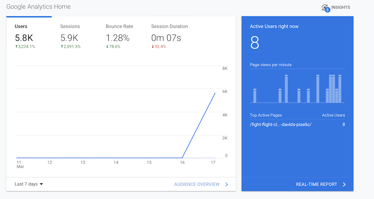Image resolution: width=374 pixels, height=199 pixels.
Task: Click the leftmost page views per minute bar
Action: pos(255,96)
